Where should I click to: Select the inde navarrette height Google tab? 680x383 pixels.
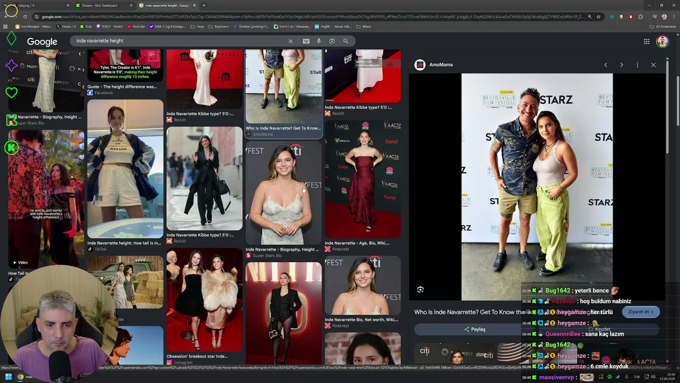click(167, 5)
